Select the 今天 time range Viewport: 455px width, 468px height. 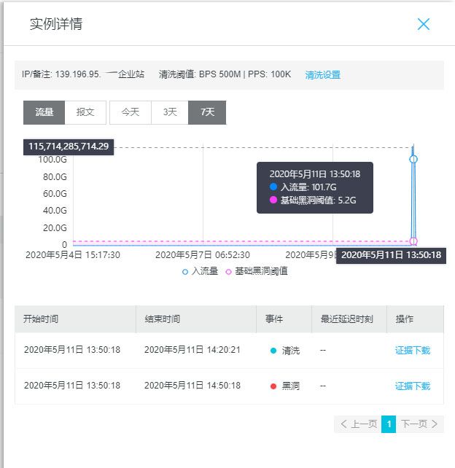pos(131,112)
